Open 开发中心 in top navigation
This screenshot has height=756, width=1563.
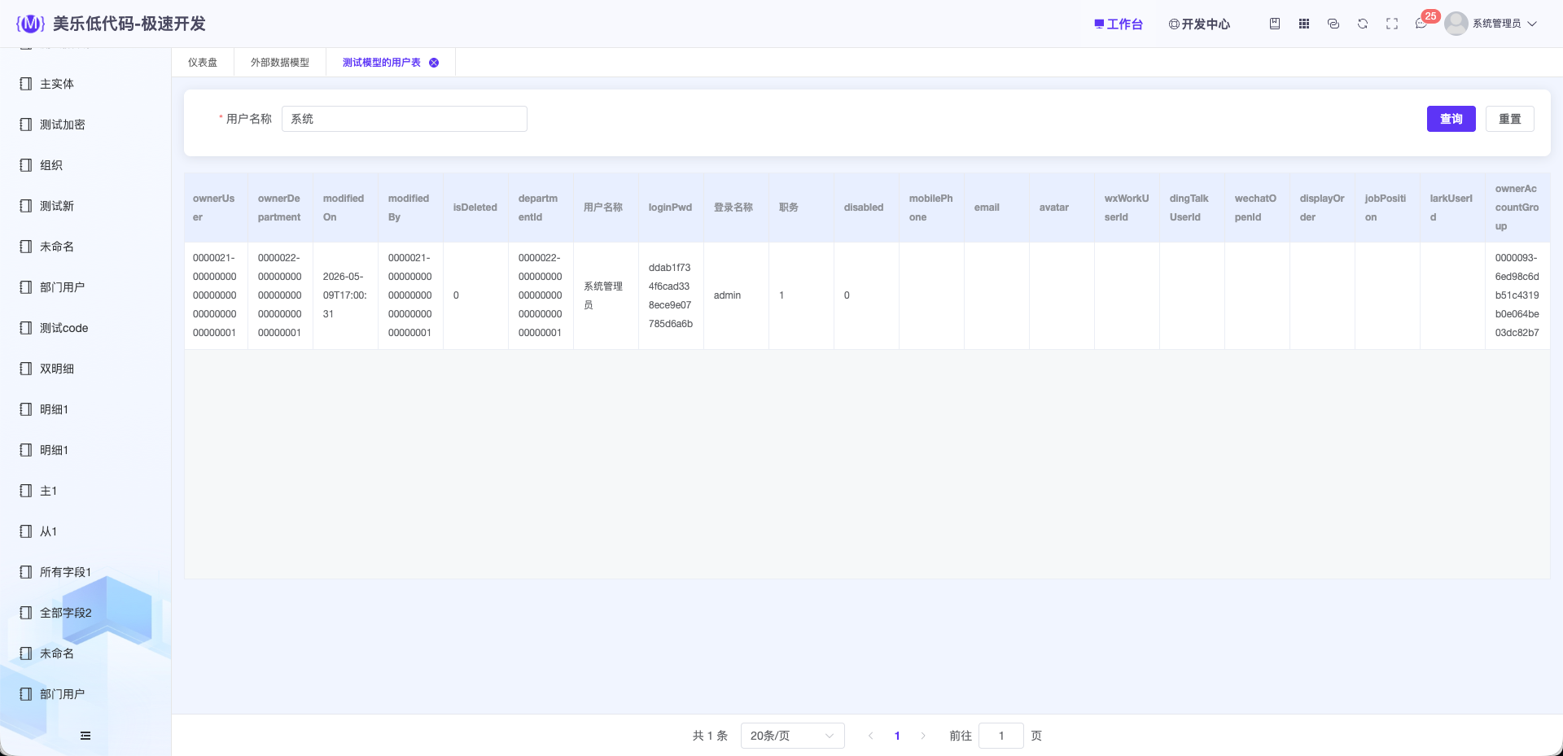point(1199,24)
